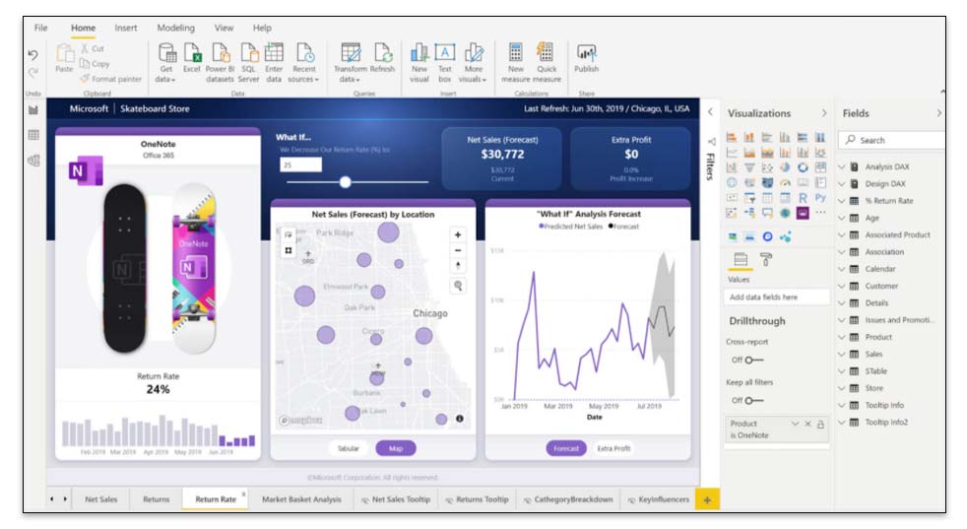967x529 pixels.
Task: Click the Fields Search box
Action: coord(892,140)
